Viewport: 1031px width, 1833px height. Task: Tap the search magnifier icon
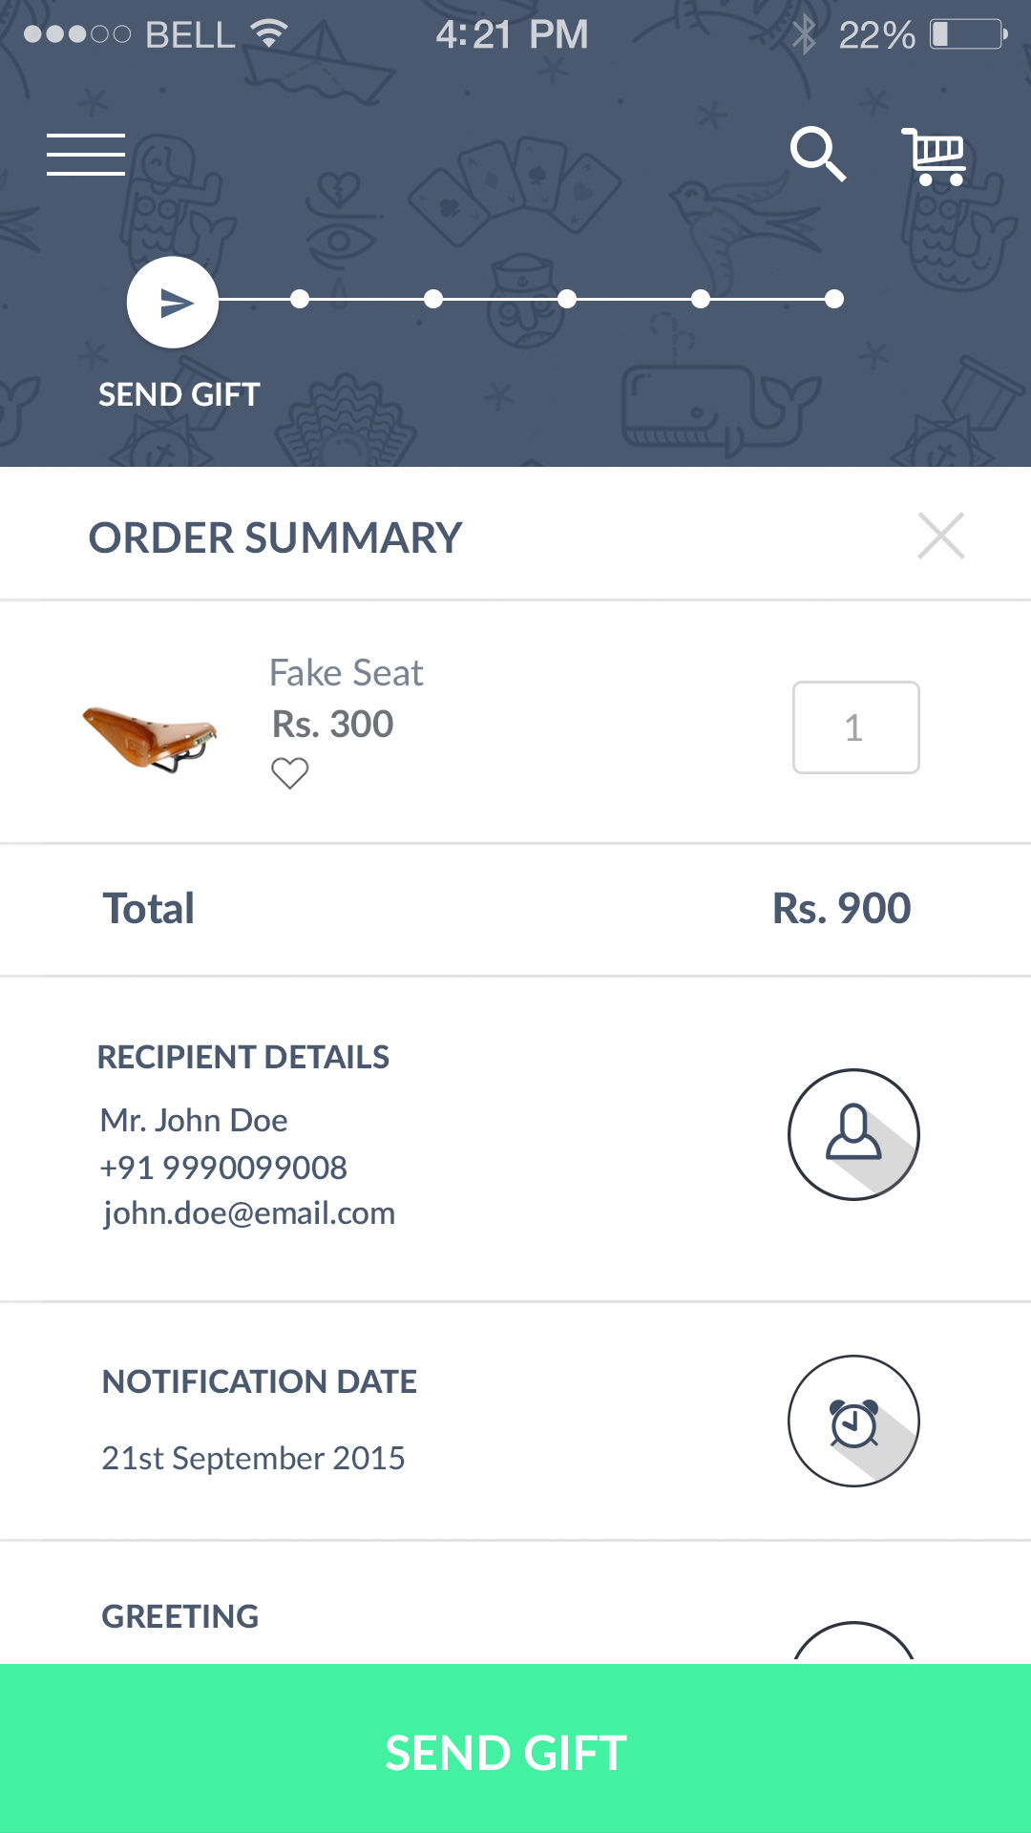click(818, 154)
